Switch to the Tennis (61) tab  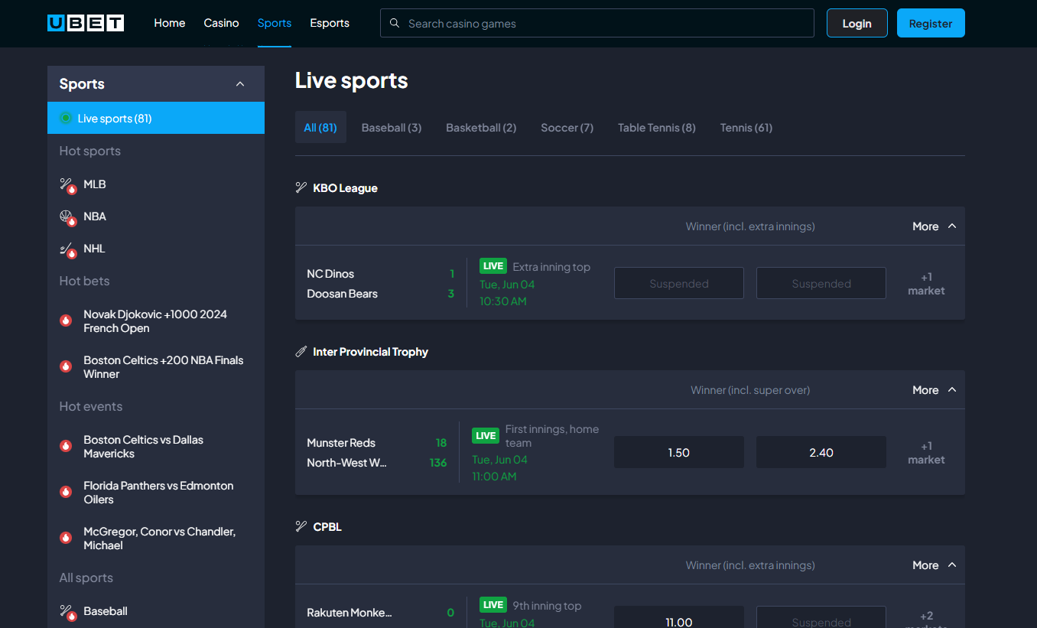tap(746, 128)
